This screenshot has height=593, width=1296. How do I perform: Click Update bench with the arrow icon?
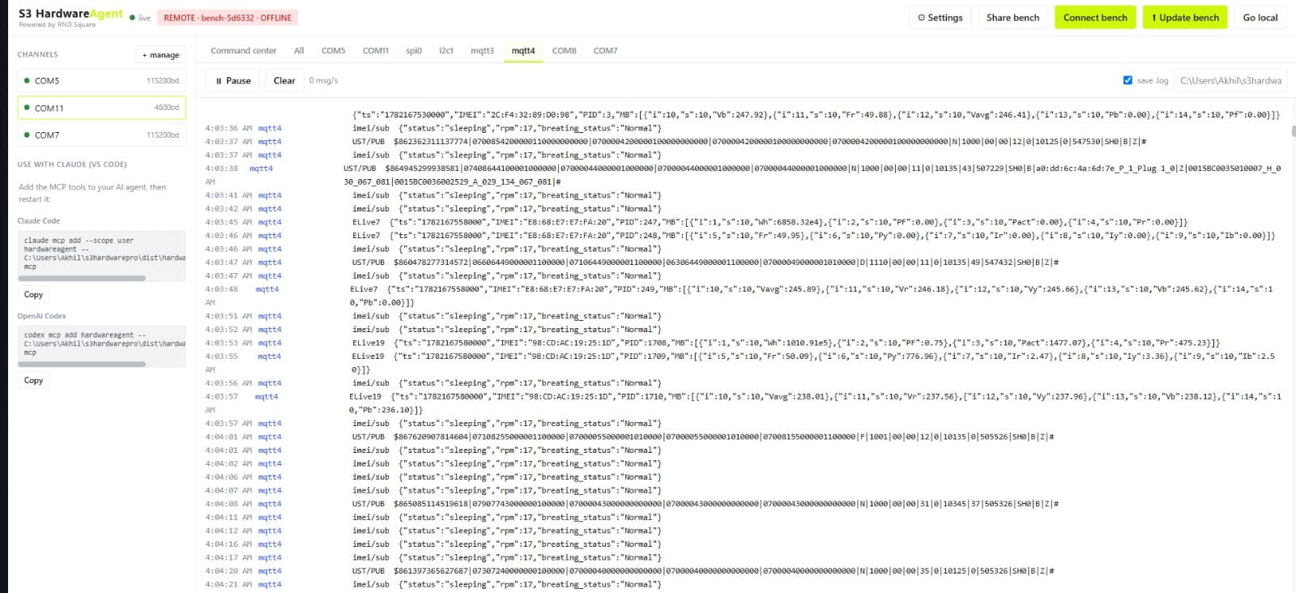click(x=1185, y=18)
